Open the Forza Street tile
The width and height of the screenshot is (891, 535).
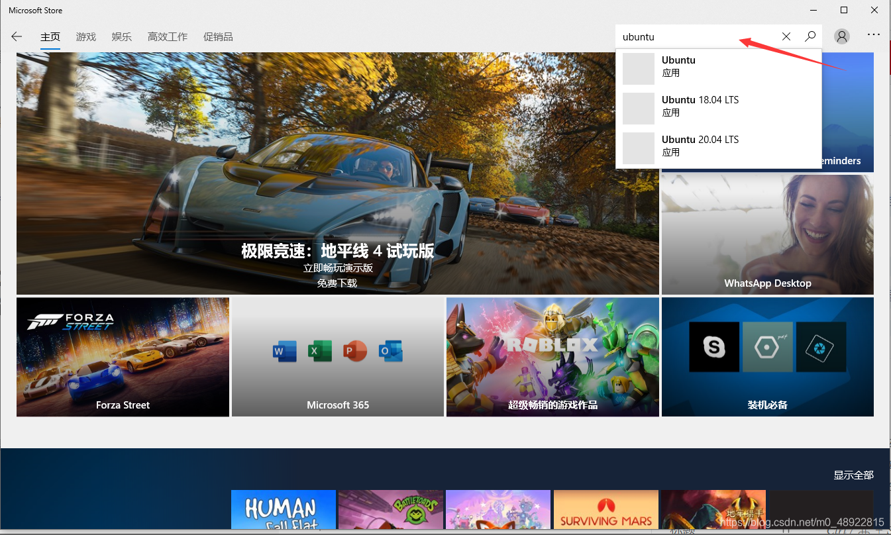[123, 357]
